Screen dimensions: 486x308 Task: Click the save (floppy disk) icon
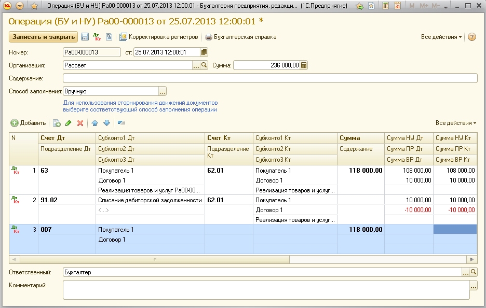(x=85, y=37)
